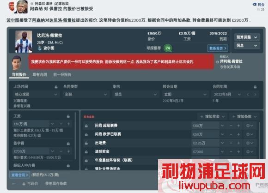Click the Porto club badge by 波尔图
This screenshot has height=193, width=268.
(x=40, y=48)
